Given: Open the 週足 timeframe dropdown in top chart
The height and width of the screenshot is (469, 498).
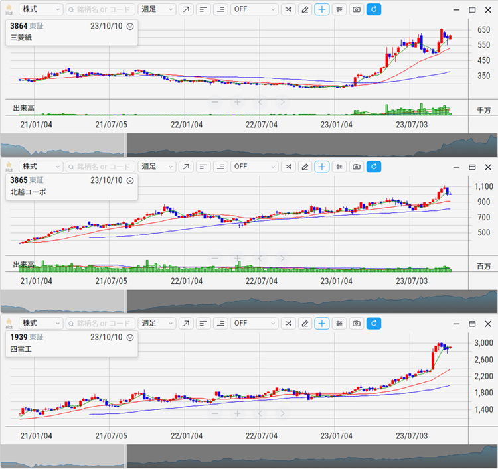Looking at the screenshot, I should tap(157, 10).
